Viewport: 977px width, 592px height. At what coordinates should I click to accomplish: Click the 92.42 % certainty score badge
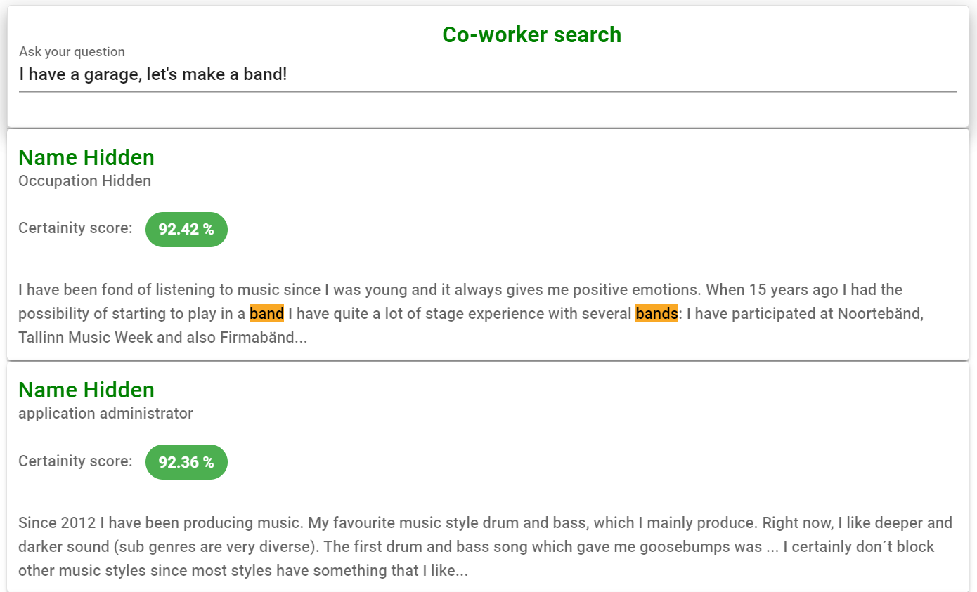tap(186, 230)
